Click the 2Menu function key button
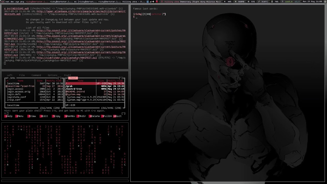The width and height of the screenshot is (327, 184). 20,116
